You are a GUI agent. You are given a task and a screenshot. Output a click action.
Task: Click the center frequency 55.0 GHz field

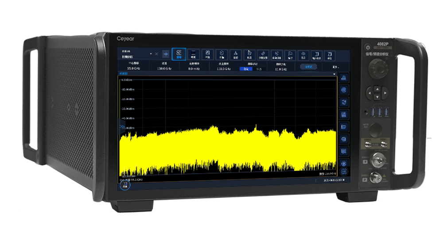[134, 69]
